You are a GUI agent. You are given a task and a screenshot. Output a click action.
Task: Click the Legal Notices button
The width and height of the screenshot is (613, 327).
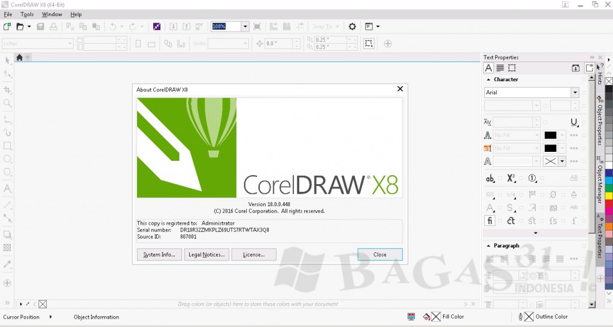pyautogui.click(x=207, y=255)
